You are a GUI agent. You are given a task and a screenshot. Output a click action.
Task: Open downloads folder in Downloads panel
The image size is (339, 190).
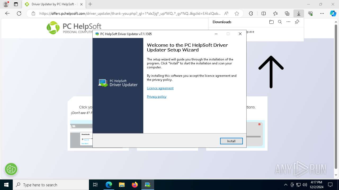(271, 22)
